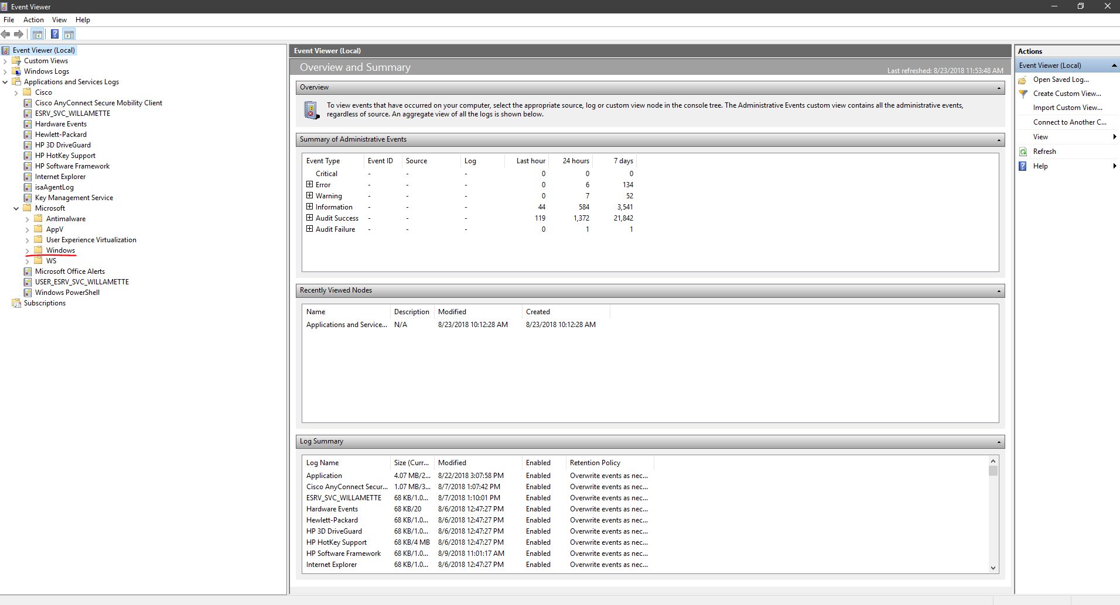Click Import Custom View action
The image size is (1120, 605).
tap(1068, 108)
